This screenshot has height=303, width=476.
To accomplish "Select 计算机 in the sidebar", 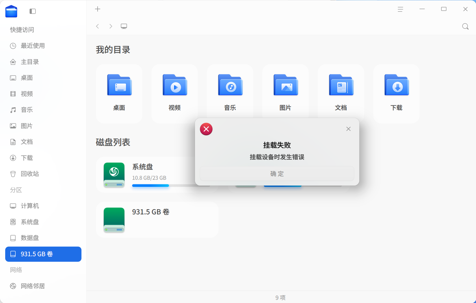I will coord(43,206).
